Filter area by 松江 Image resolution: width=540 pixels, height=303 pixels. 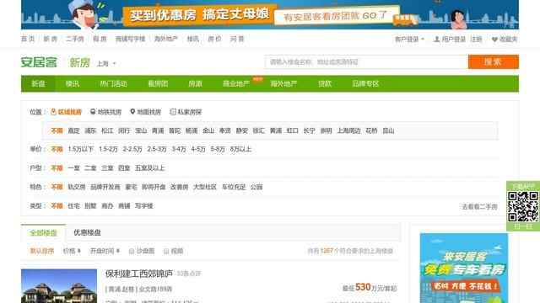click(x=107, y=130)
